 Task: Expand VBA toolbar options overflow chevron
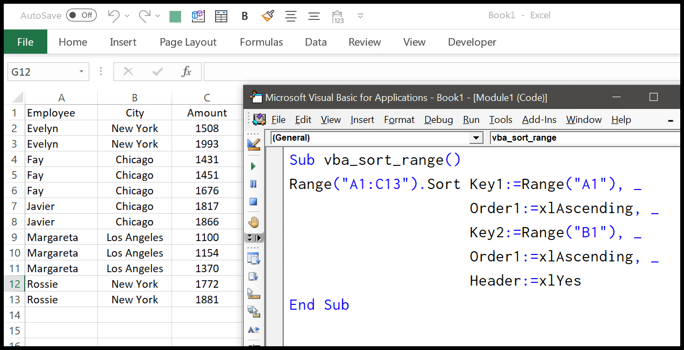click(x=253, y=238)
